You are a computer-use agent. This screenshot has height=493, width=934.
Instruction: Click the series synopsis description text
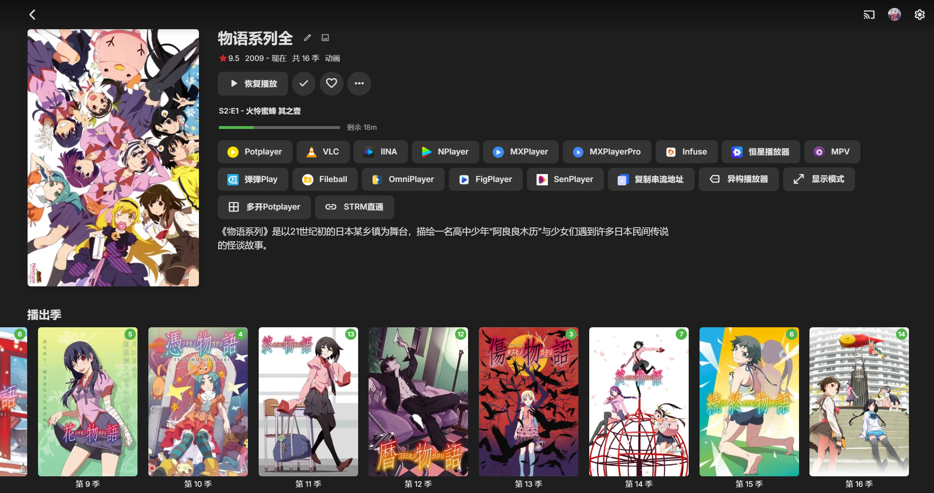click(443, 238)
